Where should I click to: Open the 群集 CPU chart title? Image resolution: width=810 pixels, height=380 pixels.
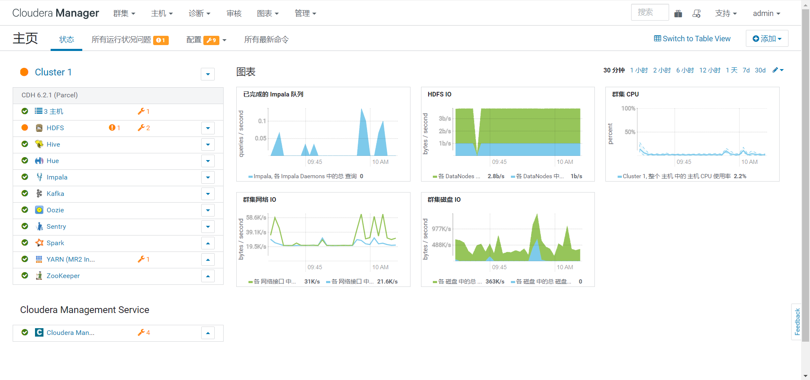pos(626,94)
